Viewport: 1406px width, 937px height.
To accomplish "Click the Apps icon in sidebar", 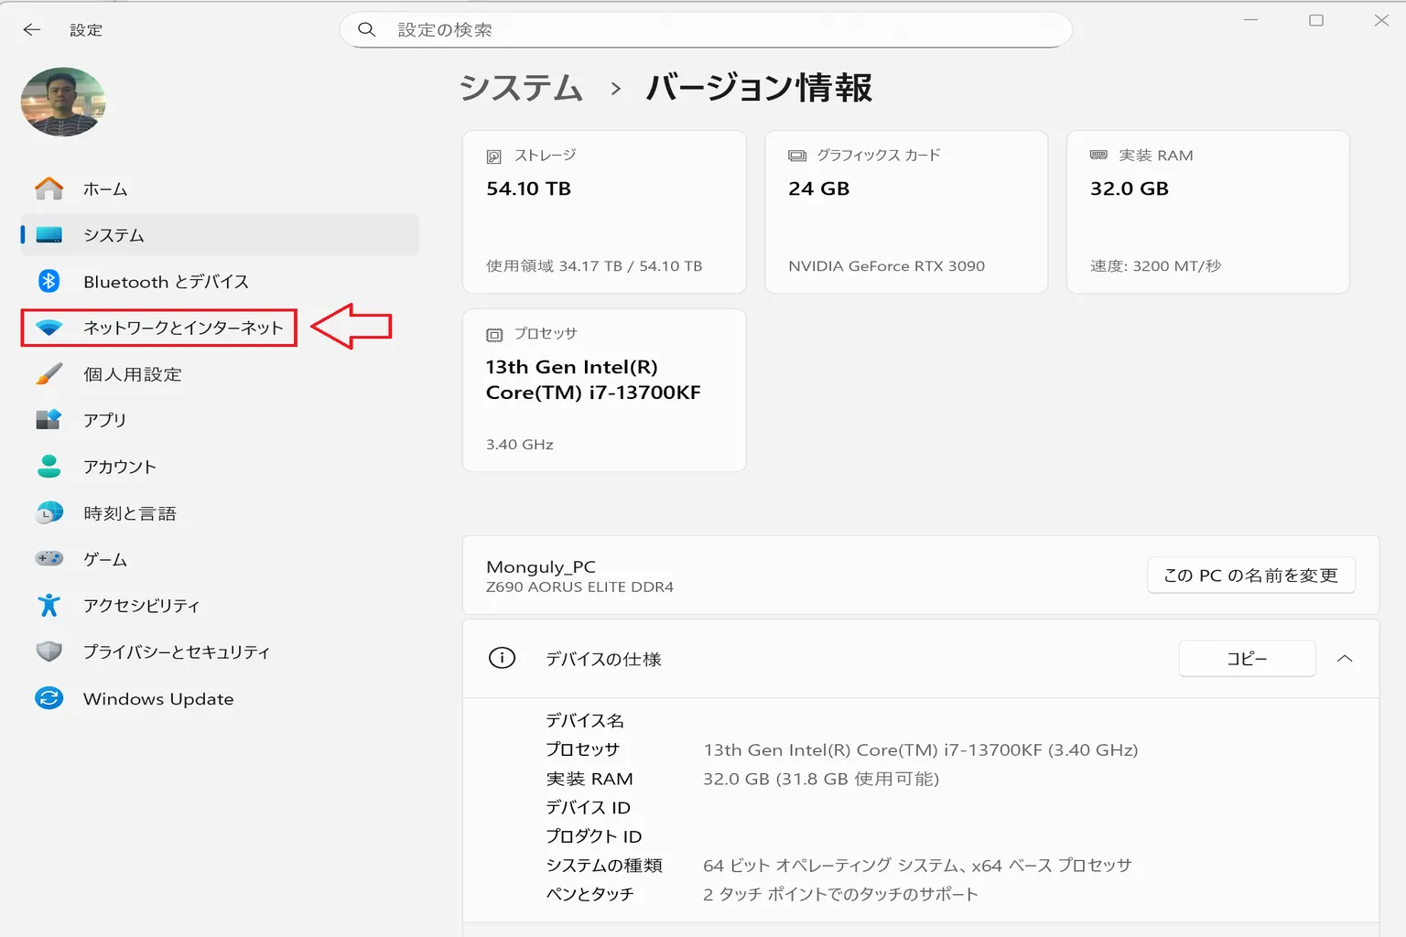I will point(49,419).
